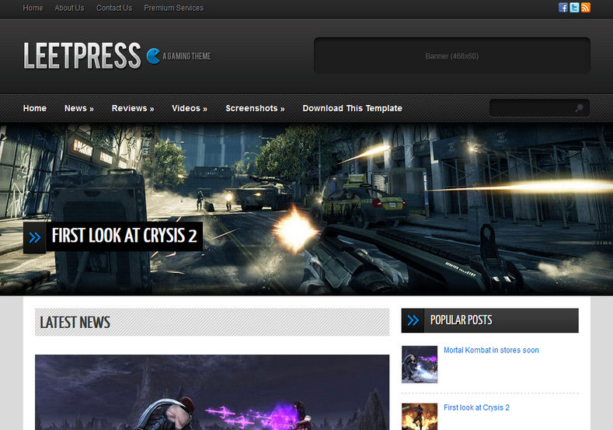The height and width of the screenshot is (430, 613).
Task: Open the RSS feed icon
Action: pos(585,8)
